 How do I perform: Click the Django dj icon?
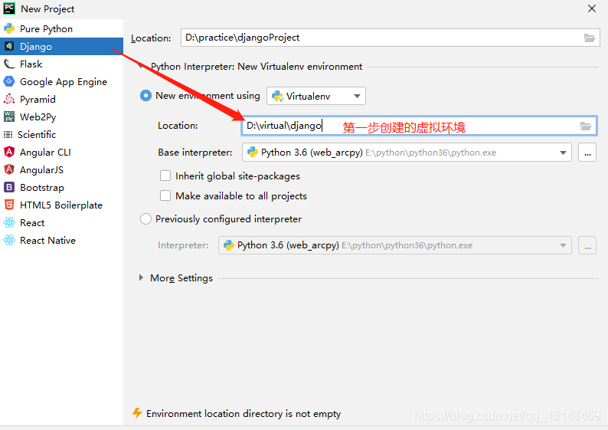(9, 46)
